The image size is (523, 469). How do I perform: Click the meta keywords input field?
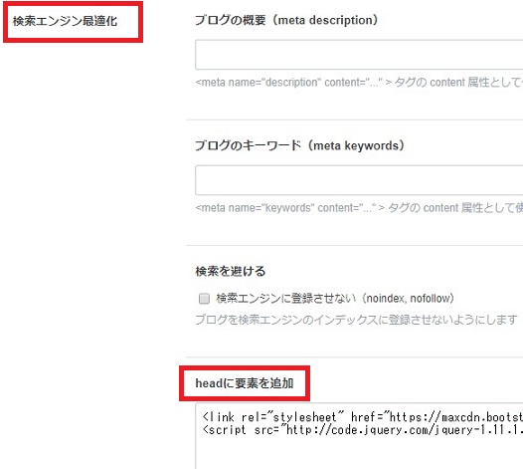click(359, 180)
